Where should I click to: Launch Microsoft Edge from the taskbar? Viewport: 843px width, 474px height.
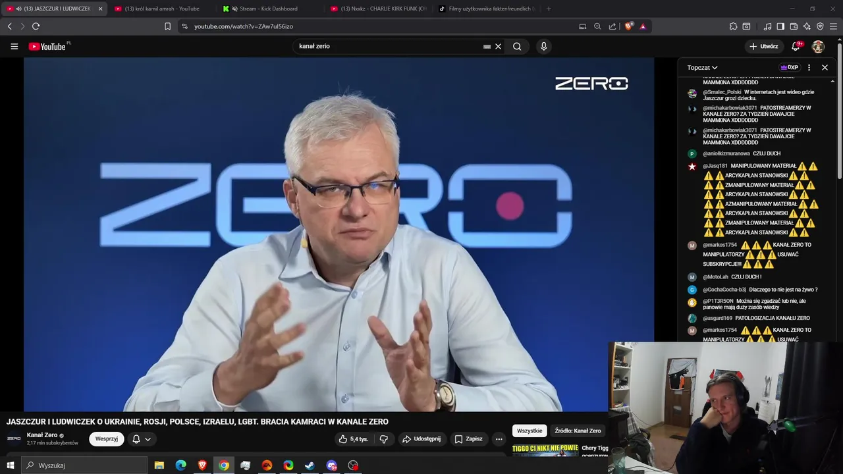click(180, 465)
